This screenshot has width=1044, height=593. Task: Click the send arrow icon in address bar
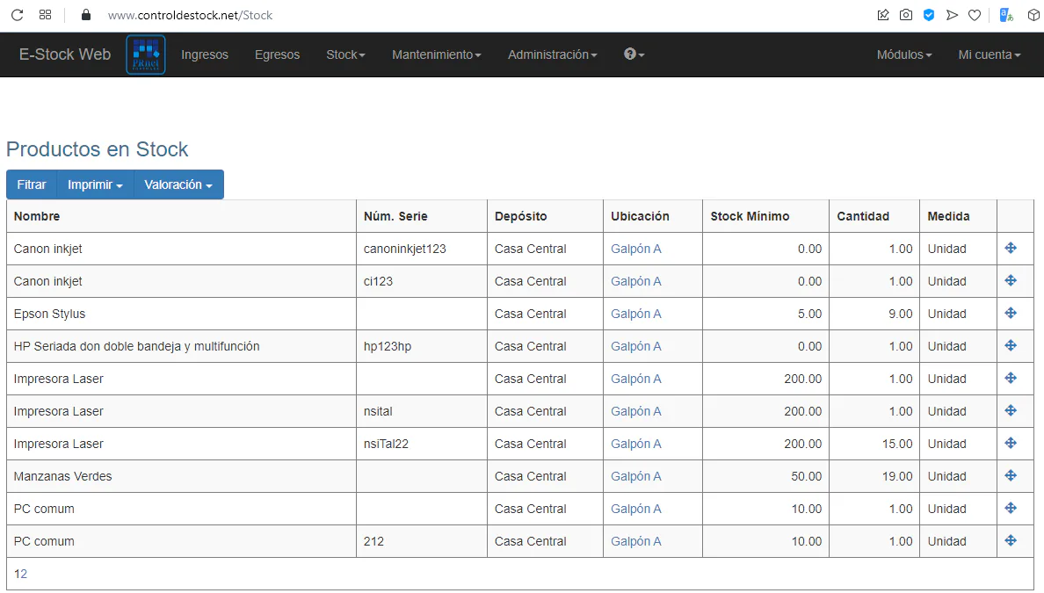tap(952, 15)
